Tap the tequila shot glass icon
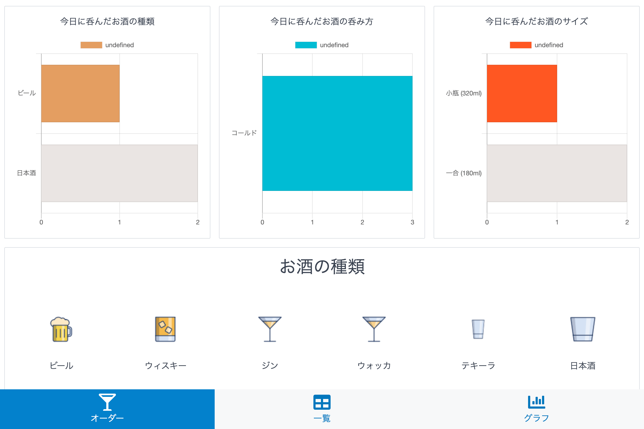This screenshot has height=429, width=644. (x=478, y=329)
